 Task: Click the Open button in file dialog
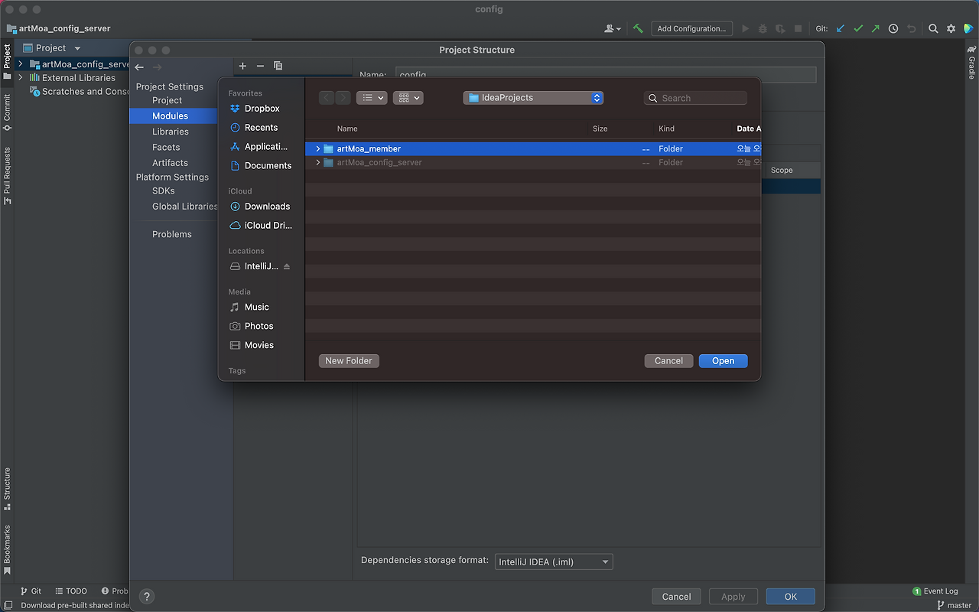[723, 361]
